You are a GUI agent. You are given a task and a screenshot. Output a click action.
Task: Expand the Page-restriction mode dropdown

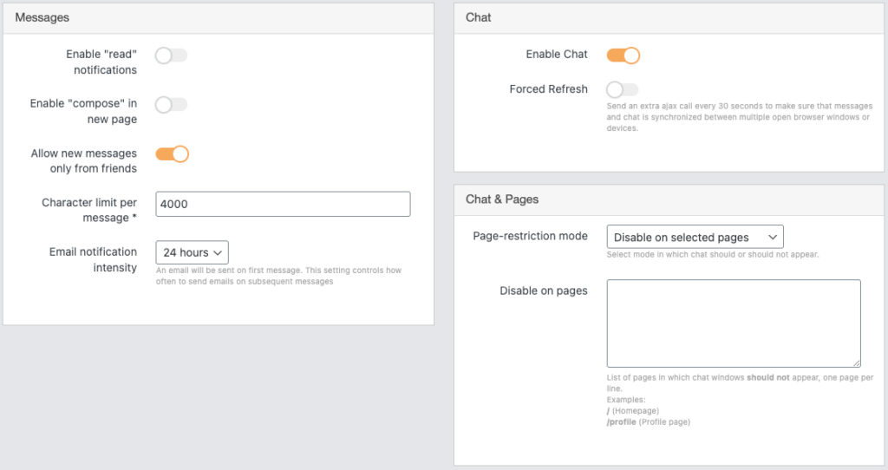(x=695, y=237)
